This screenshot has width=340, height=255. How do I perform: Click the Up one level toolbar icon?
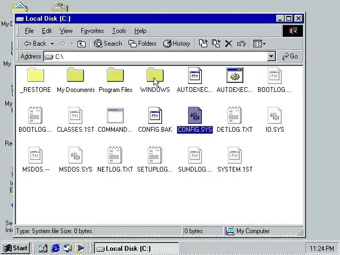pyautogui.click(x=81, y=44)
